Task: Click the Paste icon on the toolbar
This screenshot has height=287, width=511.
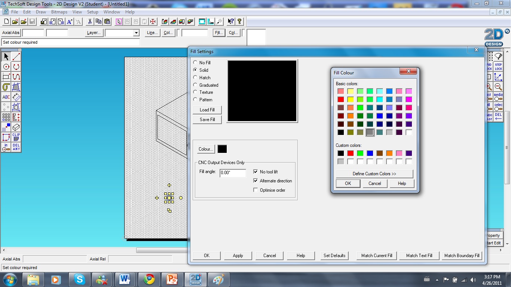Action: 107,21
